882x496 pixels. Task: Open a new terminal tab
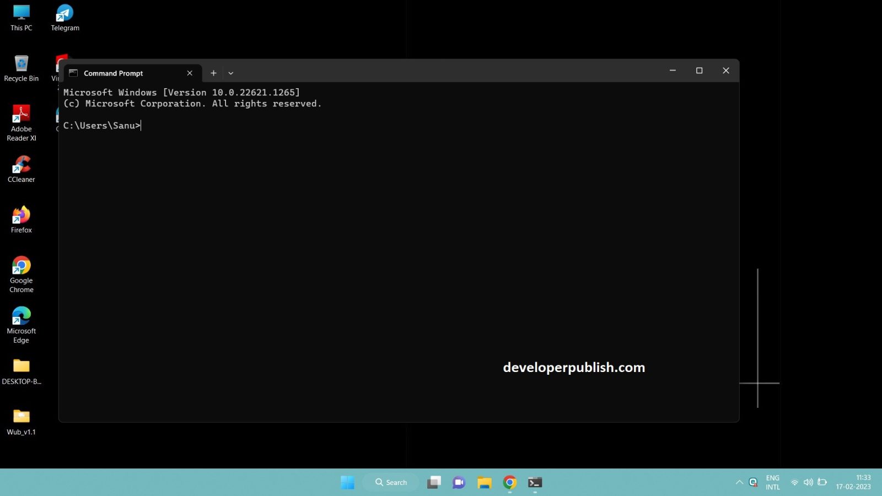click(213, 73)
